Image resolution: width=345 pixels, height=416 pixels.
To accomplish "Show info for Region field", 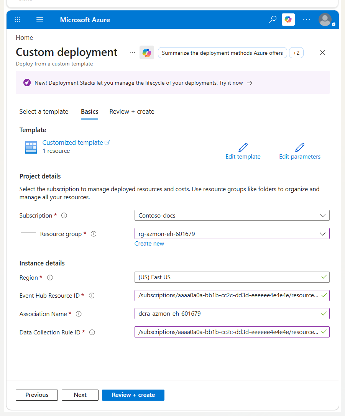I will pos(50,277).
